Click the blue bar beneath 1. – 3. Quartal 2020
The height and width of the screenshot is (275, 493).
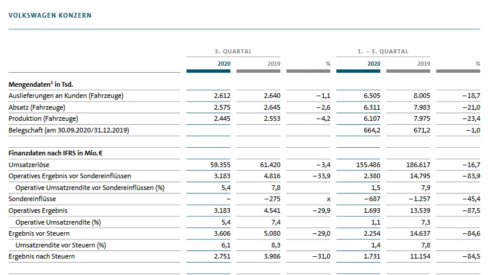coord(358,71)
